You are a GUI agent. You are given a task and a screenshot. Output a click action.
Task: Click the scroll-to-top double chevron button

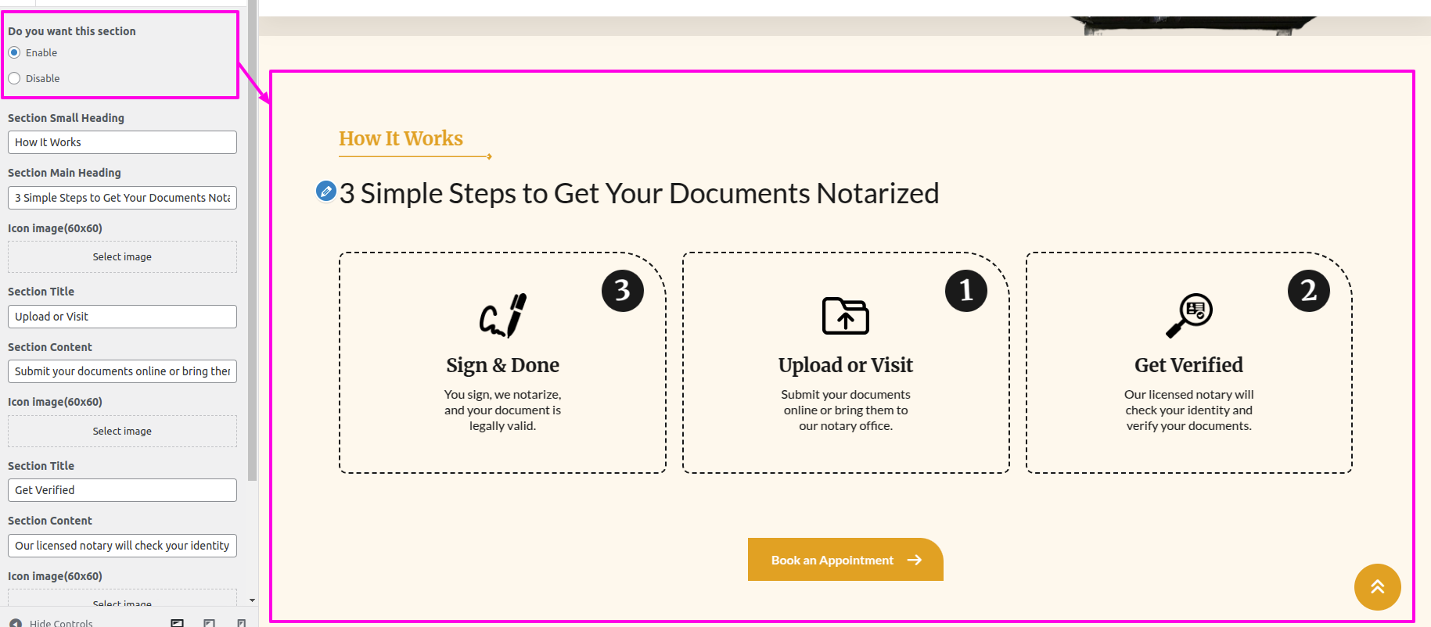pyautogui.click(x=1377, y=586)
